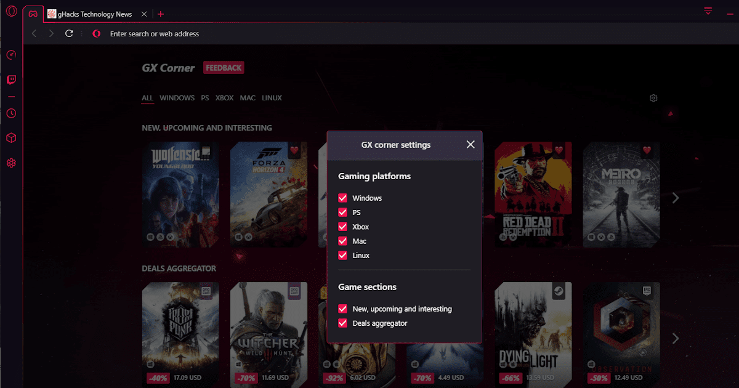Show next deals in Deals aggregator row
739x388 pixels.
pyautogui.click(x=676, y=338)
